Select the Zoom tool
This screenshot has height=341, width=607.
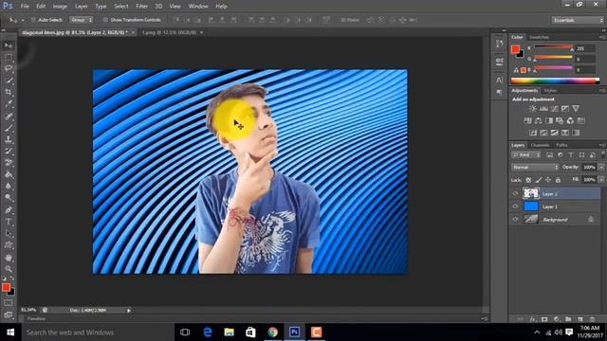click(x=9, y=269)
